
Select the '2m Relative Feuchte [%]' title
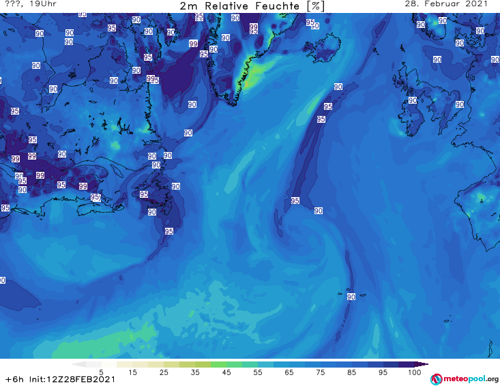(252, 6)
